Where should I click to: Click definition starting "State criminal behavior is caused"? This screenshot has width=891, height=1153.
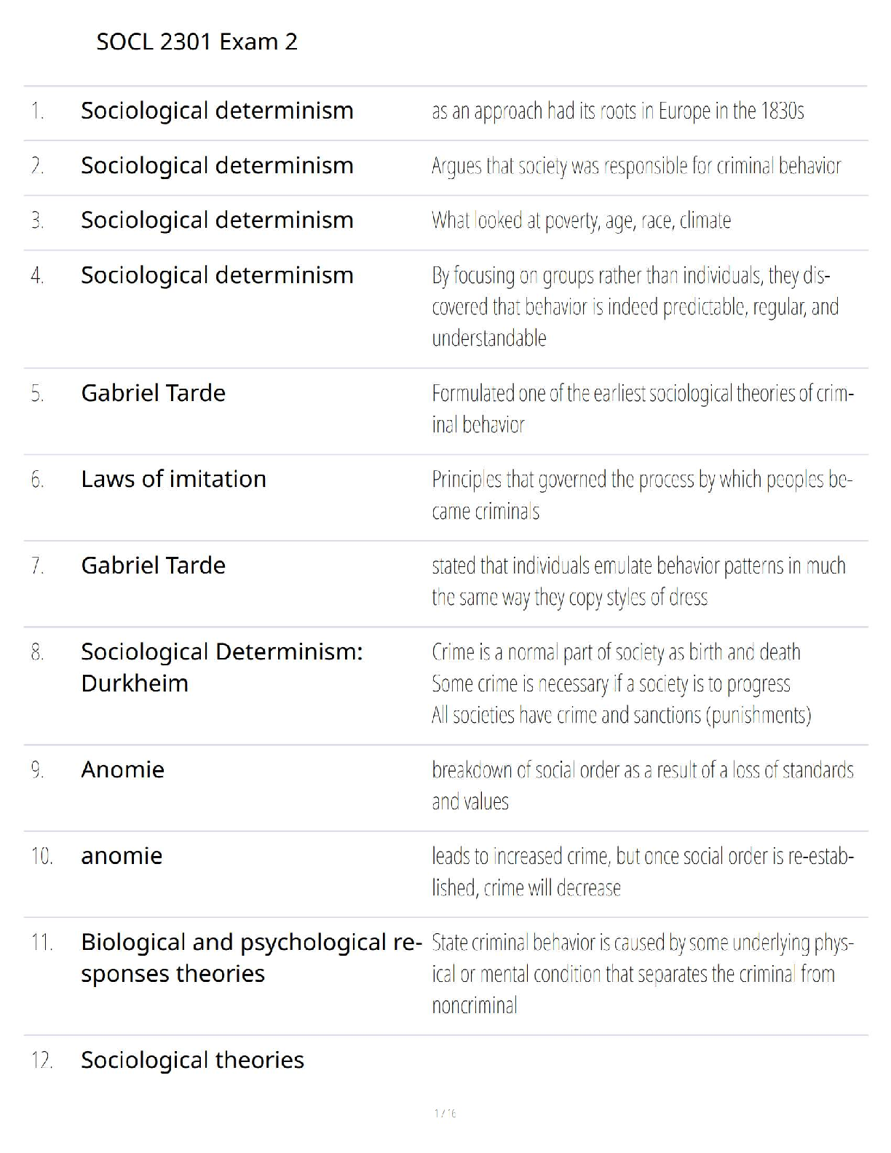[x=642, y=973]
